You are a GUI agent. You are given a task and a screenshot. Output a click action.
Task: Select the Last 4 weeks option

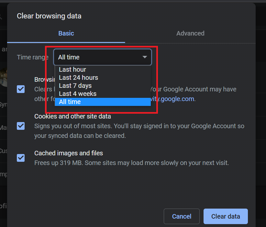coord(78,94)
